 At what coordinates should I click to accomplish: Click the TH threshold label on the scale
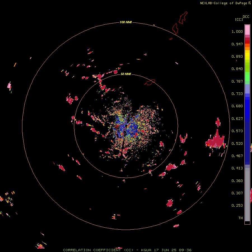(x=241, y=218)
